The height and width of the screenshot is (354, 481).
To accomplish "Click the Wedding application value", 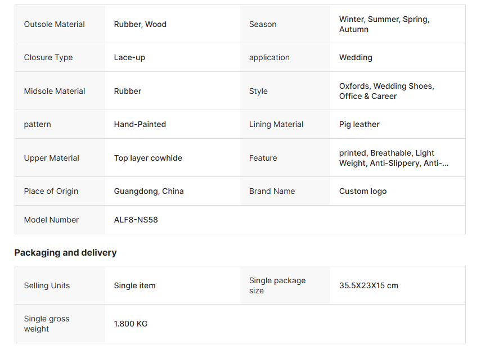I will pos(356,57).
